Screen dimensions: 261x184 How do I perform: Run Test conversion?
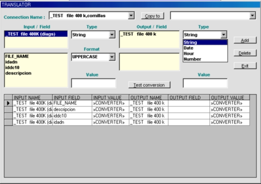click(x=149, y=85)
